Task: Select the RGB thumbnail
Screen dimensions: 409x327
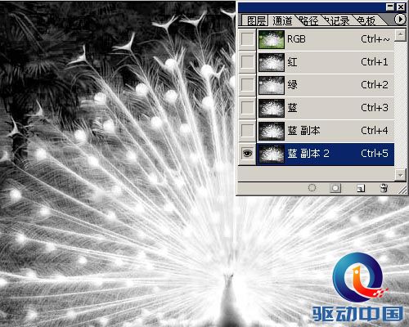Action: pos(272,39)
